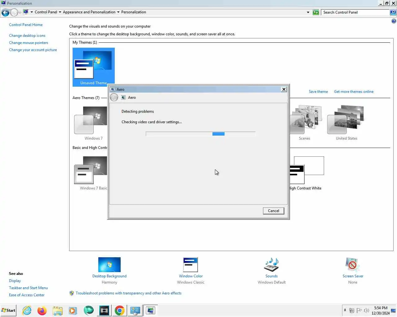
Task: Click the Desktop Background text link
Action: click(109, 276)
